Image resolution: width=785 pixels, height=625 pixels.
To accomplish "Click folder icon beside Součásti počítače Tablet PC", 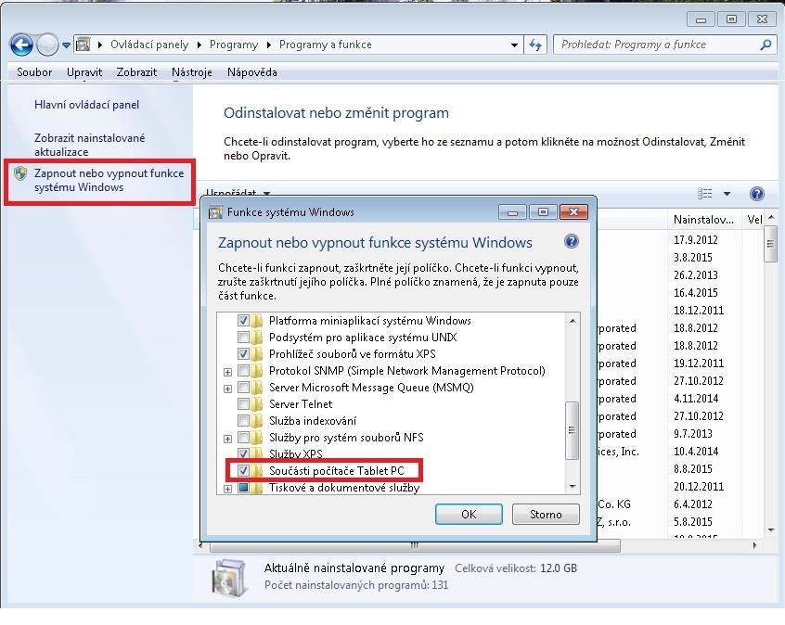I will (x=257, y=470).
